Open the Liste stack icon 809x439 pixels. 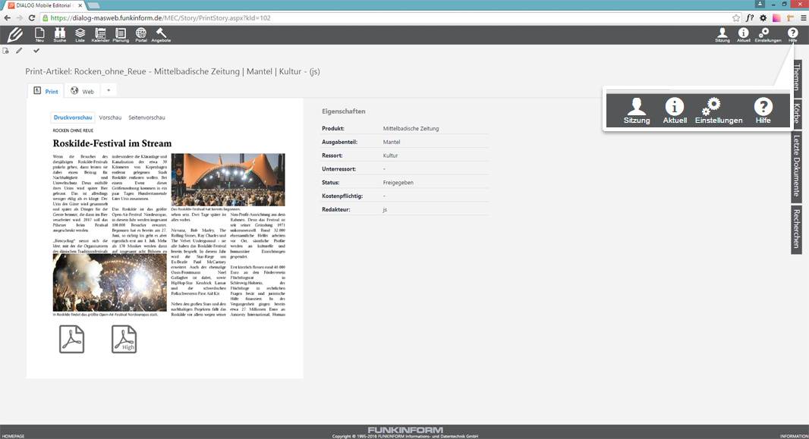pos(80,35)
